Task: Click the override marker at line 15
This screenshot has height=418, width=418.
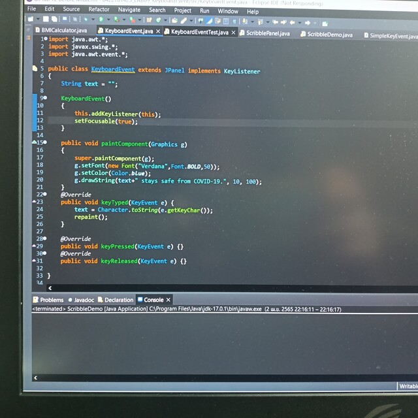Action: tap(35, 142)
